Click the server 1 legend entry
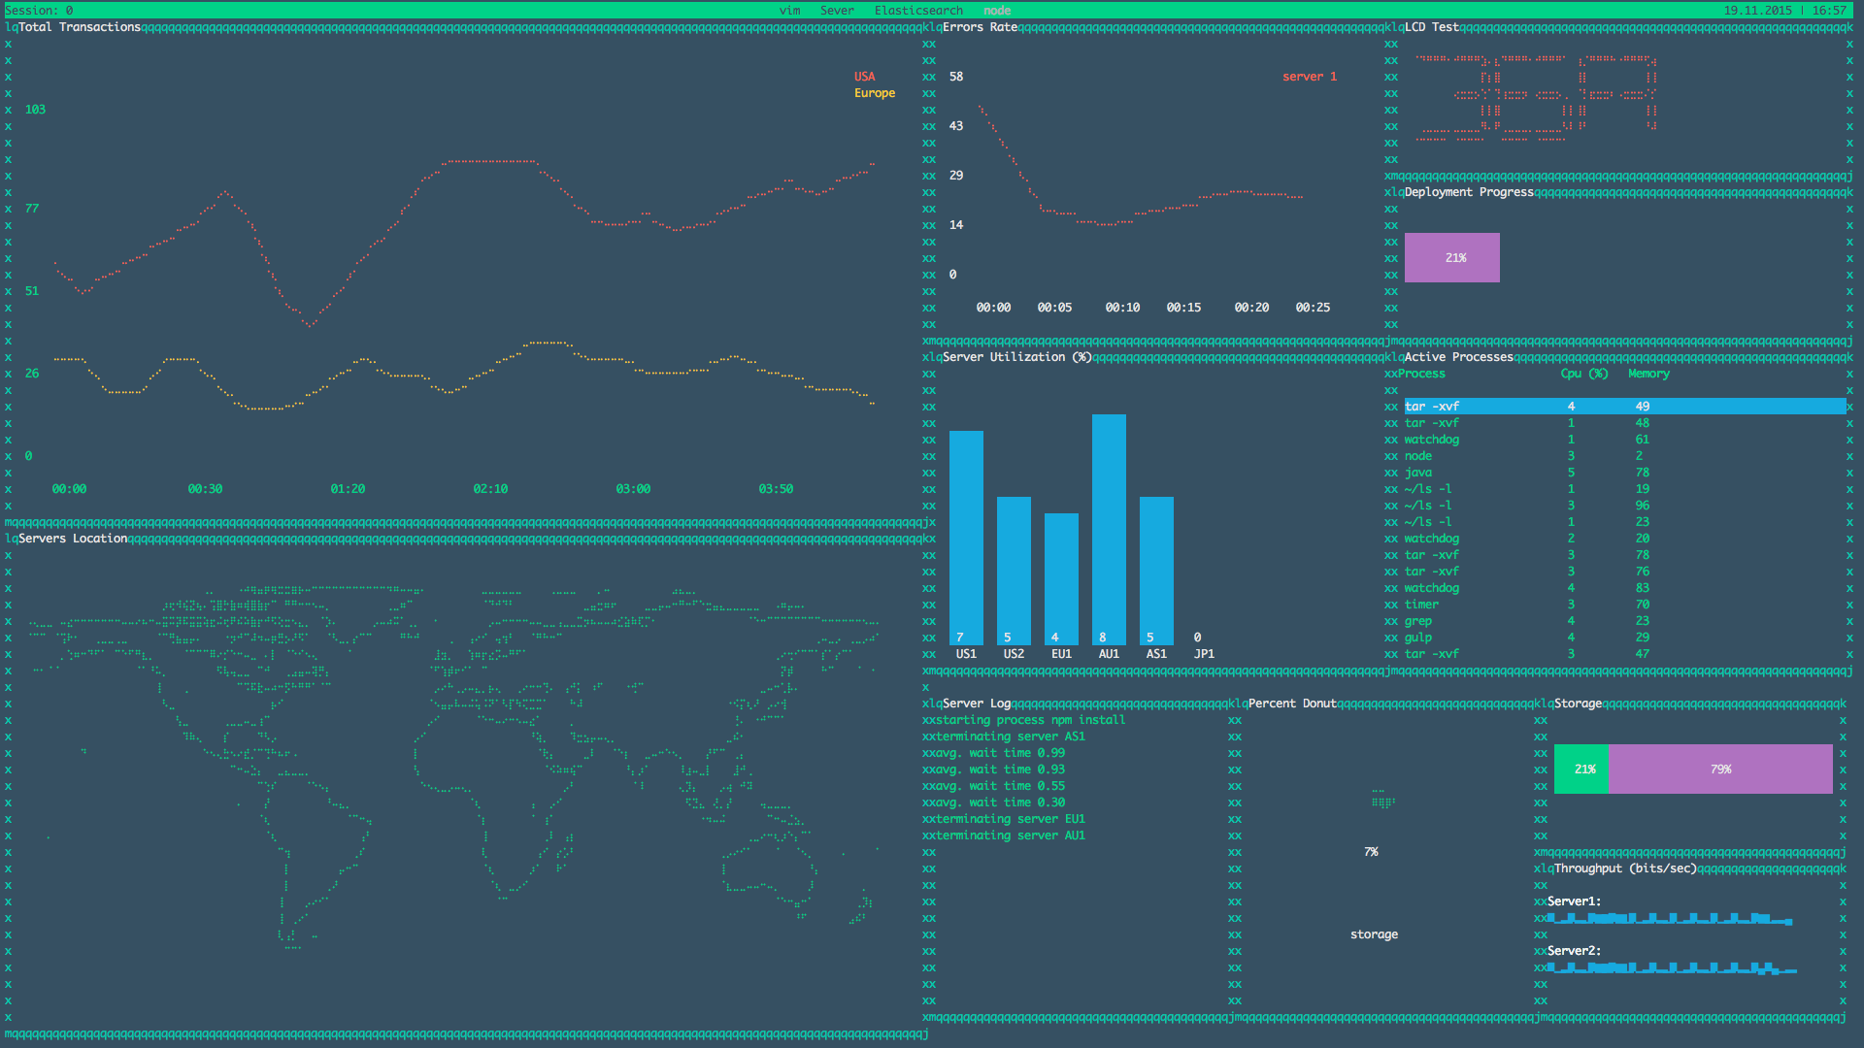The height and width of the screenshot is (1048, 1864). (x=1310, y=77)
